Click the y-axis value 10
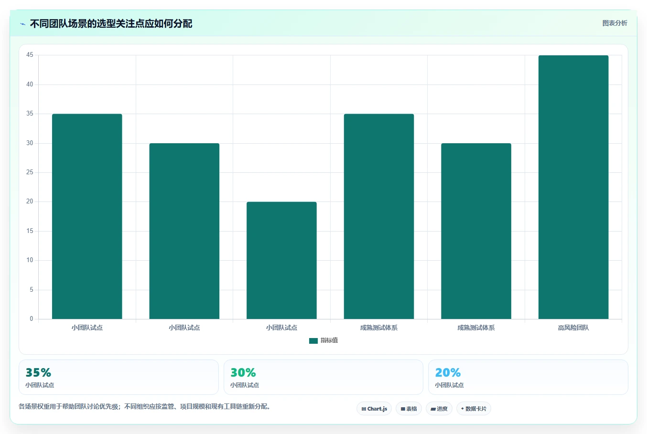The width and height of the screenshot is (647, 434). click(30, 260)
